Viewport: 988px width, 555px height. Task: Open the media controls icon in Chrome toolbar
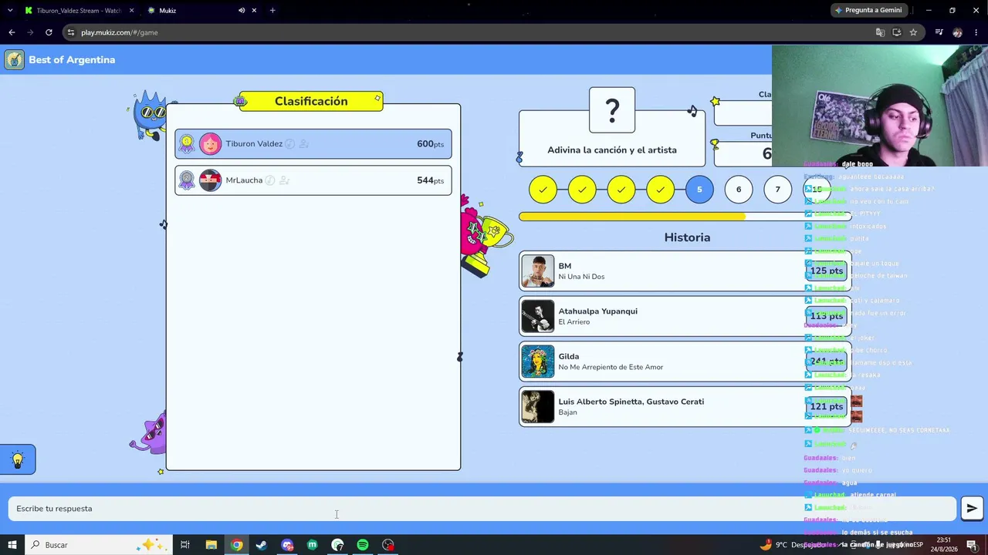coord(939,32)
